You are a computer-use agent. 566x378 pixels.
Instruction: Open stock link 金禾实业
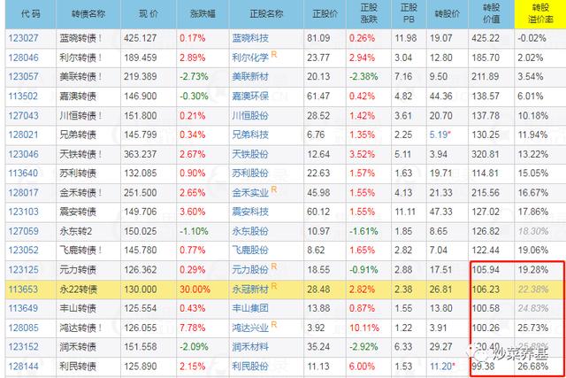pyautogui.click(x=250, y=193)
